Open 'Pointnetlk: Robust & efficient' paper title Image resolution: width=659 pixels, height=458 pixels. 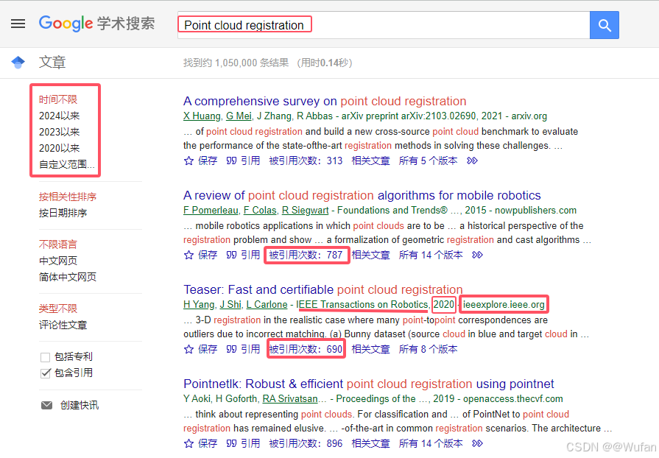click(369, 384)
